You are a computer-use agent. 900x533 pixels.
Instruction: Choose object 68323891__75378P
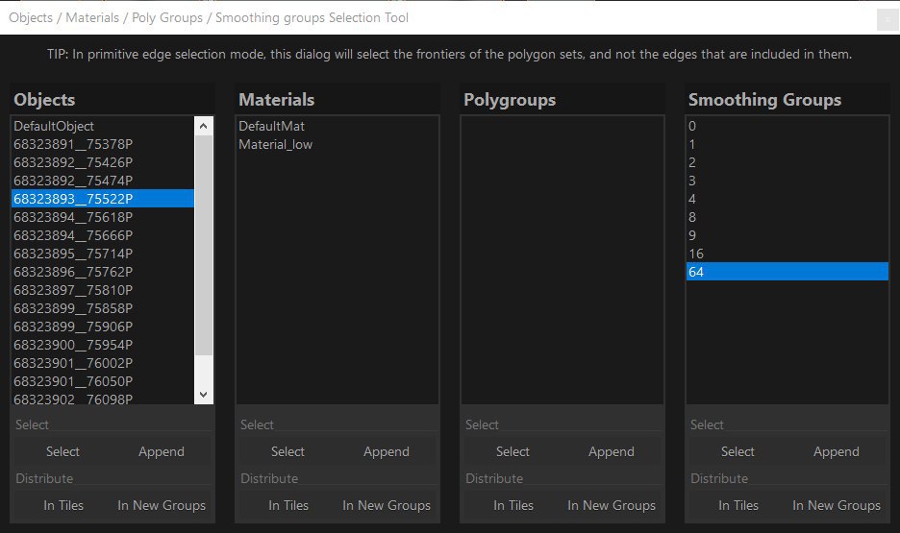coord(103,144)
